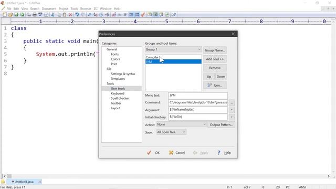Copy selection with the copy toolbar icon
Screen dimensions: 336x189
[59, 15]
